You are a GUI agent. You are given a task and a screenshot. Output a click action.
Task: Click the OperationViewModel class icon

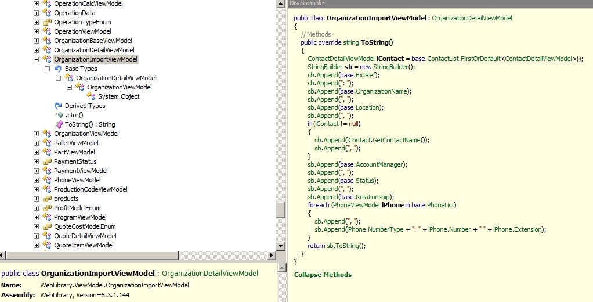pyautogui.click(x=47, y=31)
